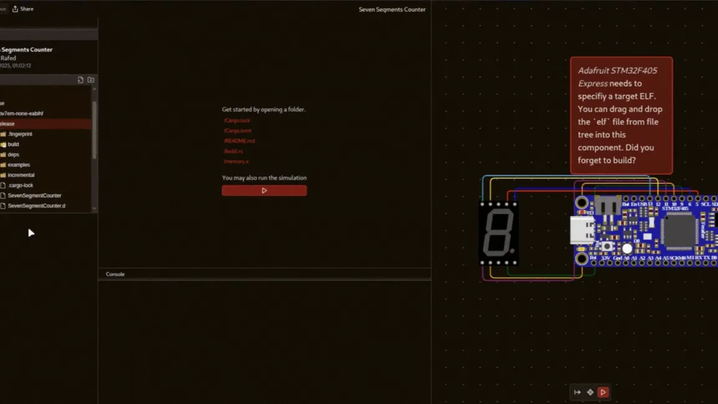
Task: Click the reload icon in the file tree header
Action: [x=80, y=80]
